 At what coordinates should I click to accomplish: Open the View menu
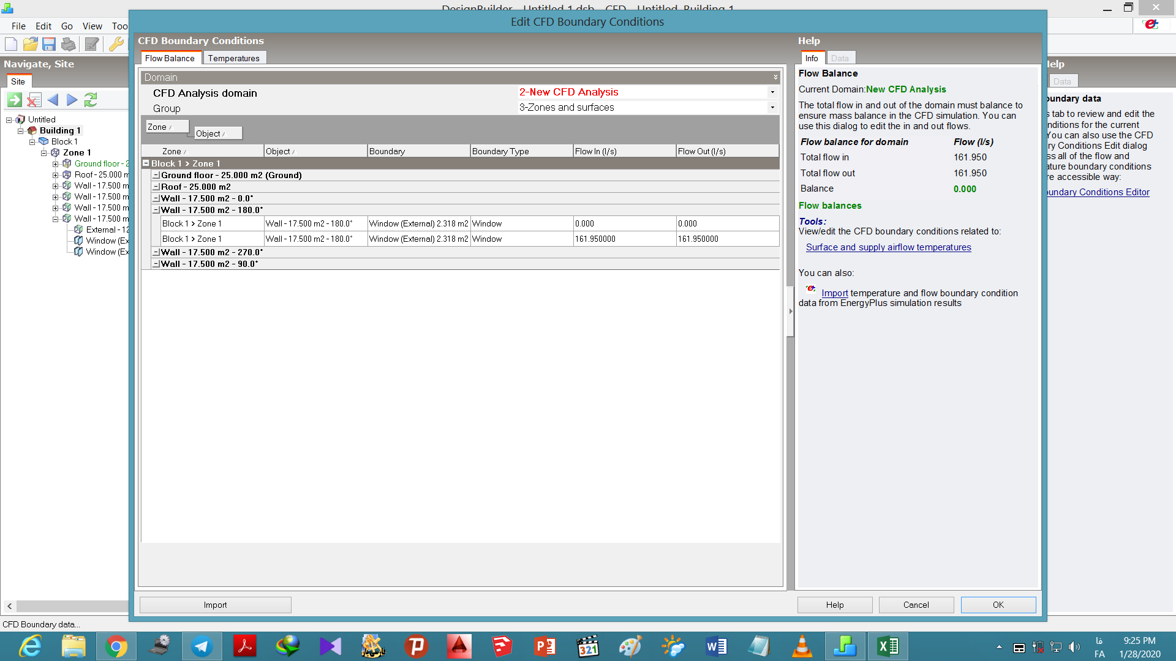click(x=92, y=26)
